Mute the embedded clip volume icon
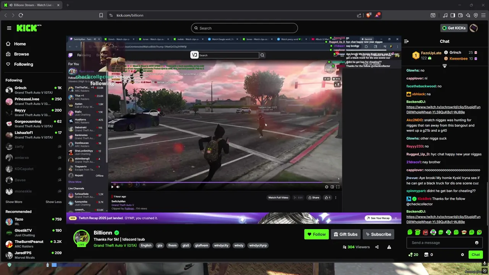This screenshot has width=489, height=275. coord(118,187)
